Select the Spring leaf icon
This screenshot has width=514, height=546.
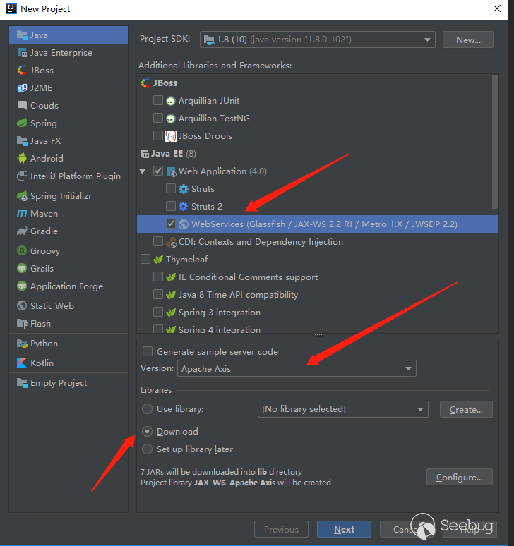tap(22, 123)
